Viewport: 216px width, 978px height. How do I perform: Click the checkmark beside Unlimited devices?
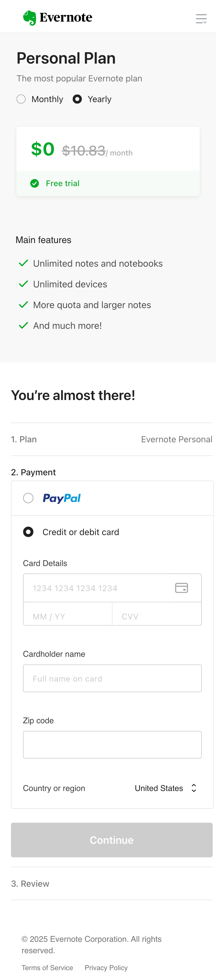click(x=24, y=284)
